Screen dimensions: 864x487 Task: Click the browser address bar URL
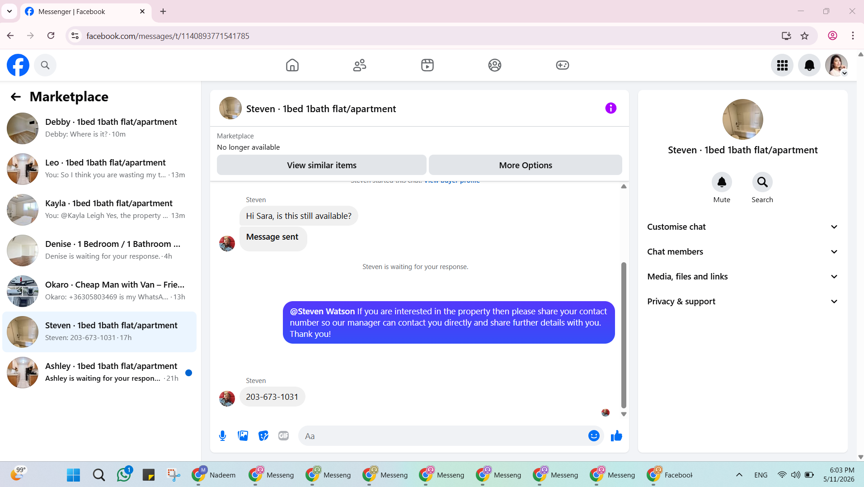click(168, 36)
